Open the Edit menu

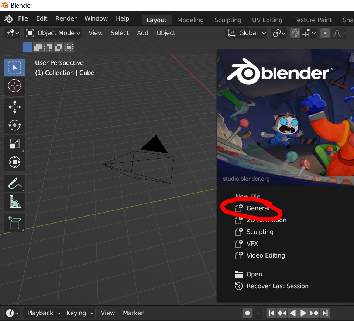point(42,18)
